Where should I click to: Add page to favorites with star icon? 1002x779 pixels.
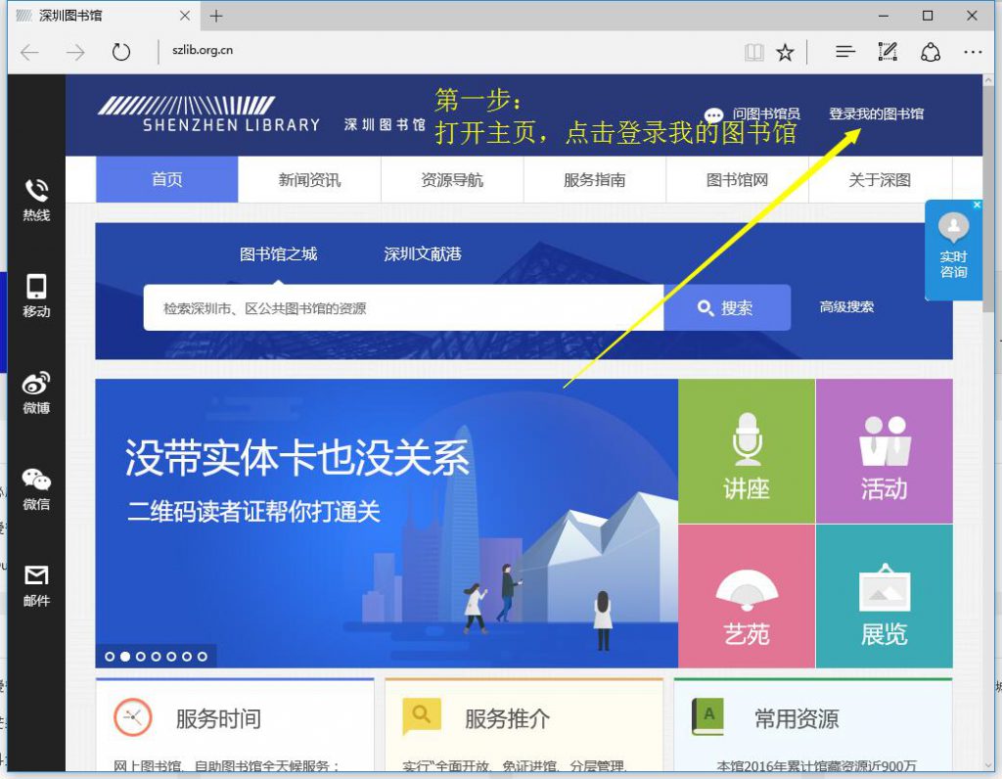click(785, 53)
